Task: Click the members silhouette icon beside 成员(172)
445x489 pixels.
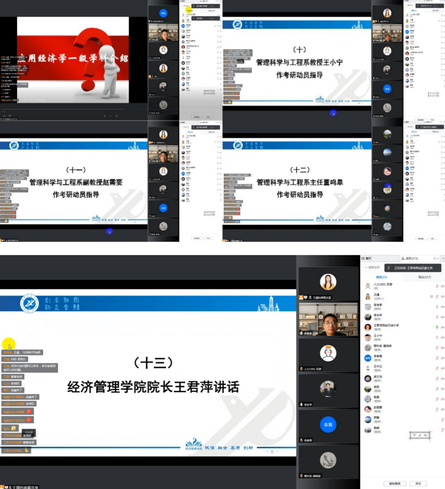Action: (403, 258)
